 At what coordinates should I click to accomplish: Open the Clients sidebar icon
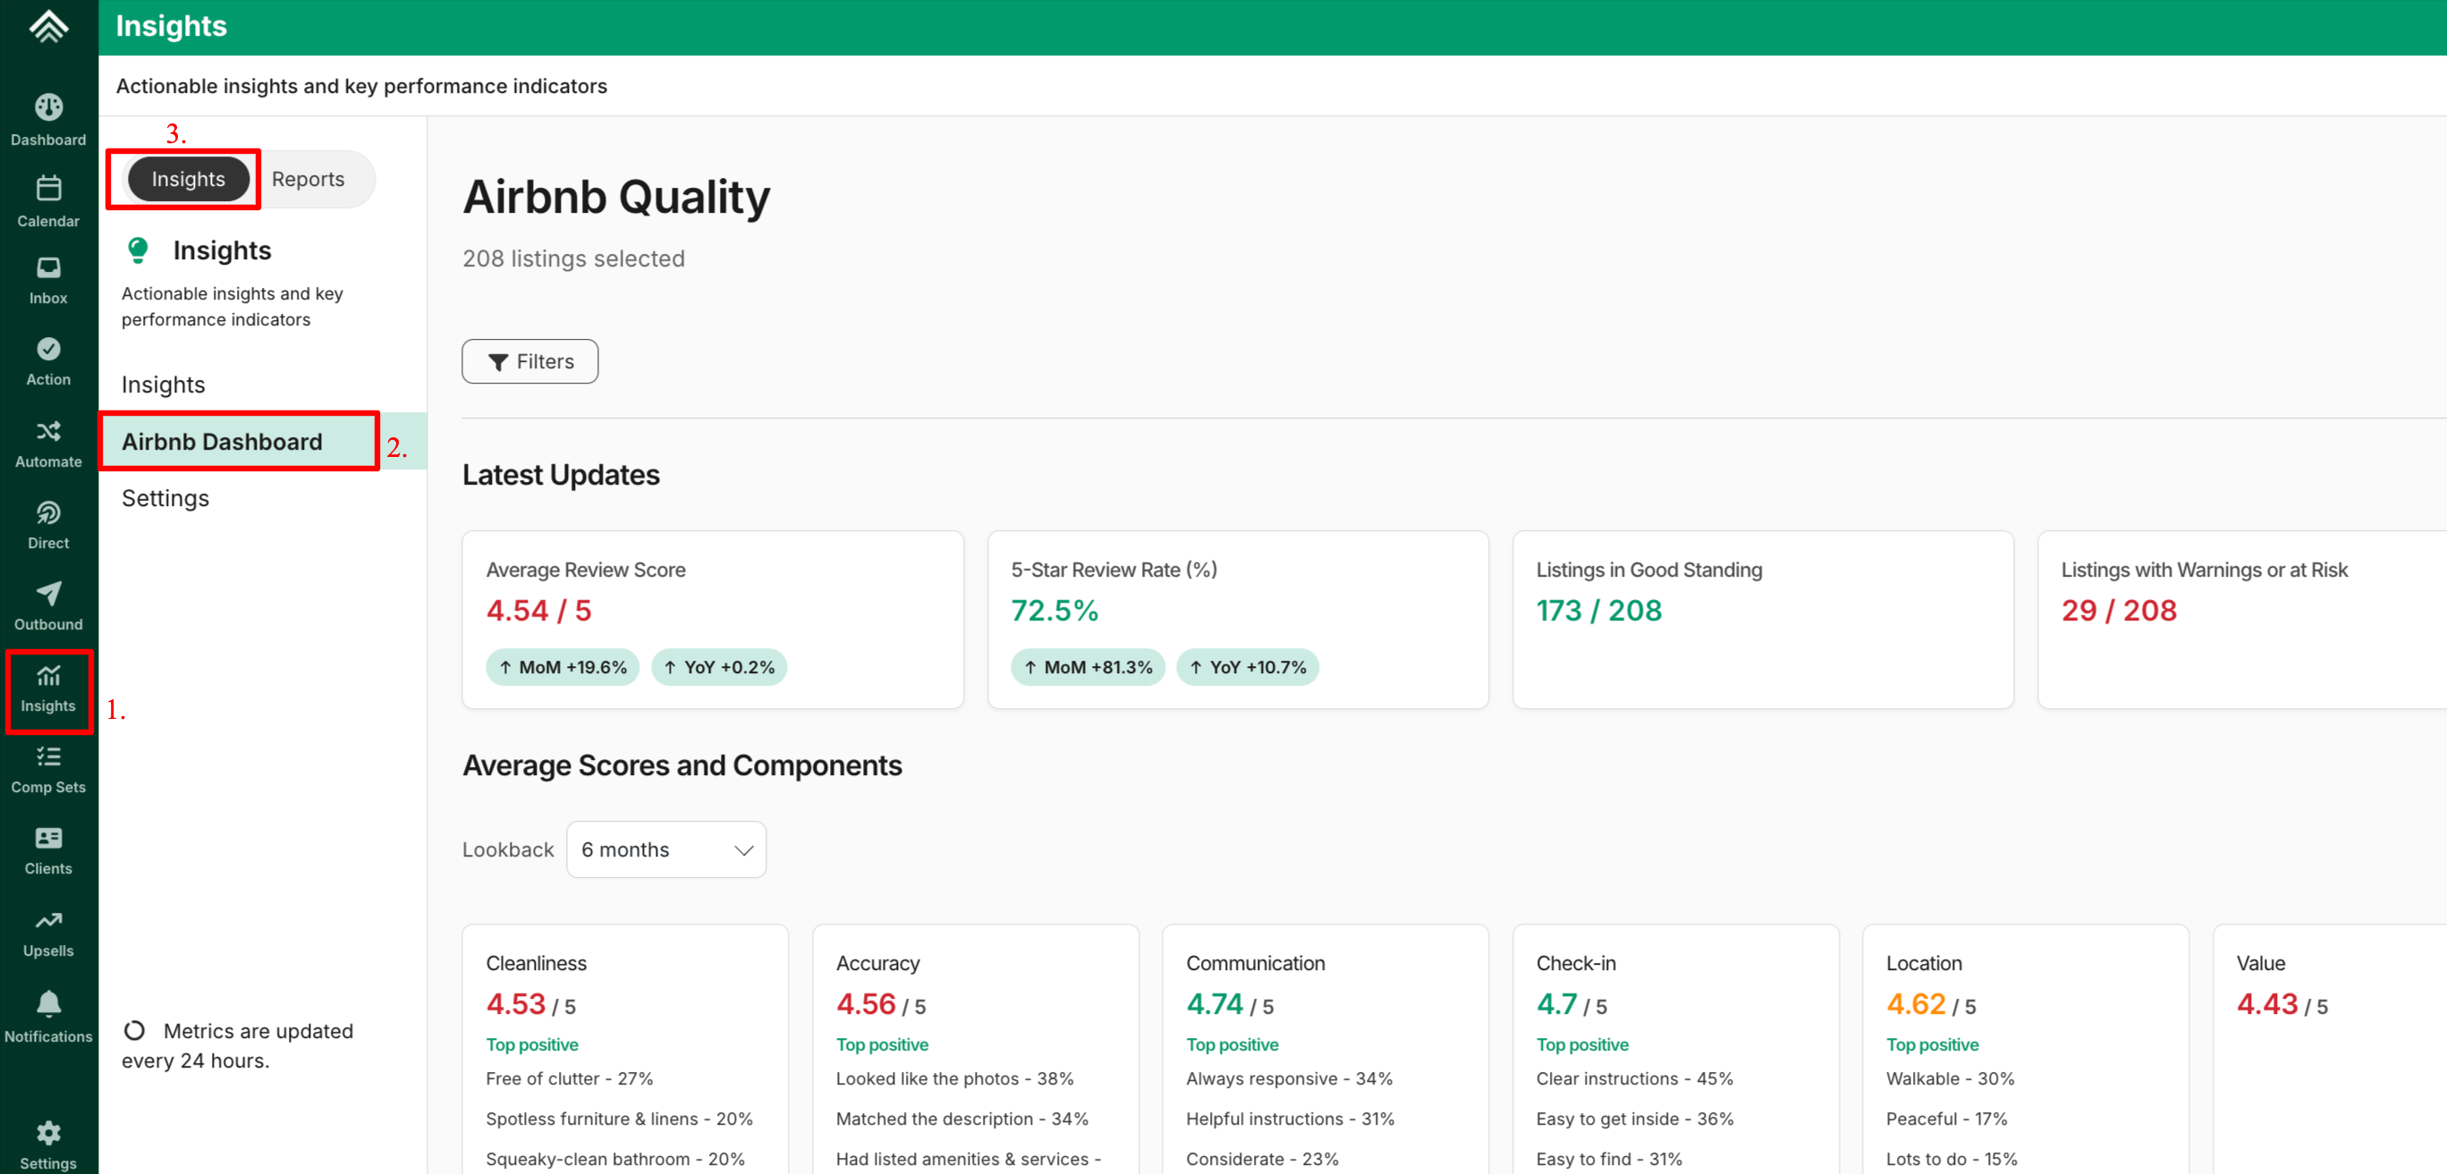(48, 851)
